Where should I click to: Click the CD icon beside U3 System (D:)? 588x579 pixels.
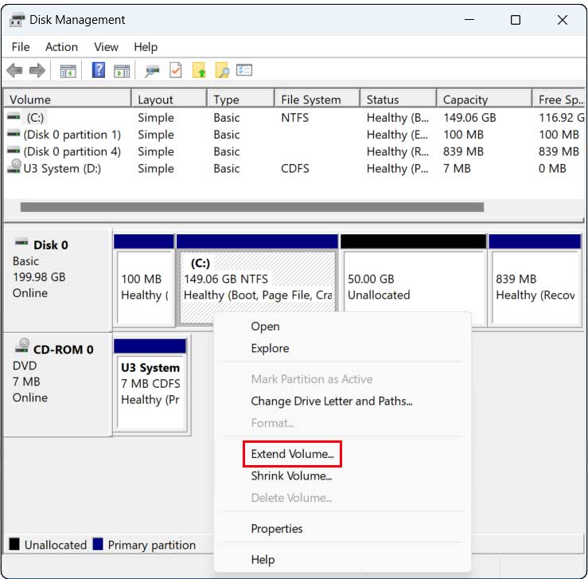(x=14, y=166)
